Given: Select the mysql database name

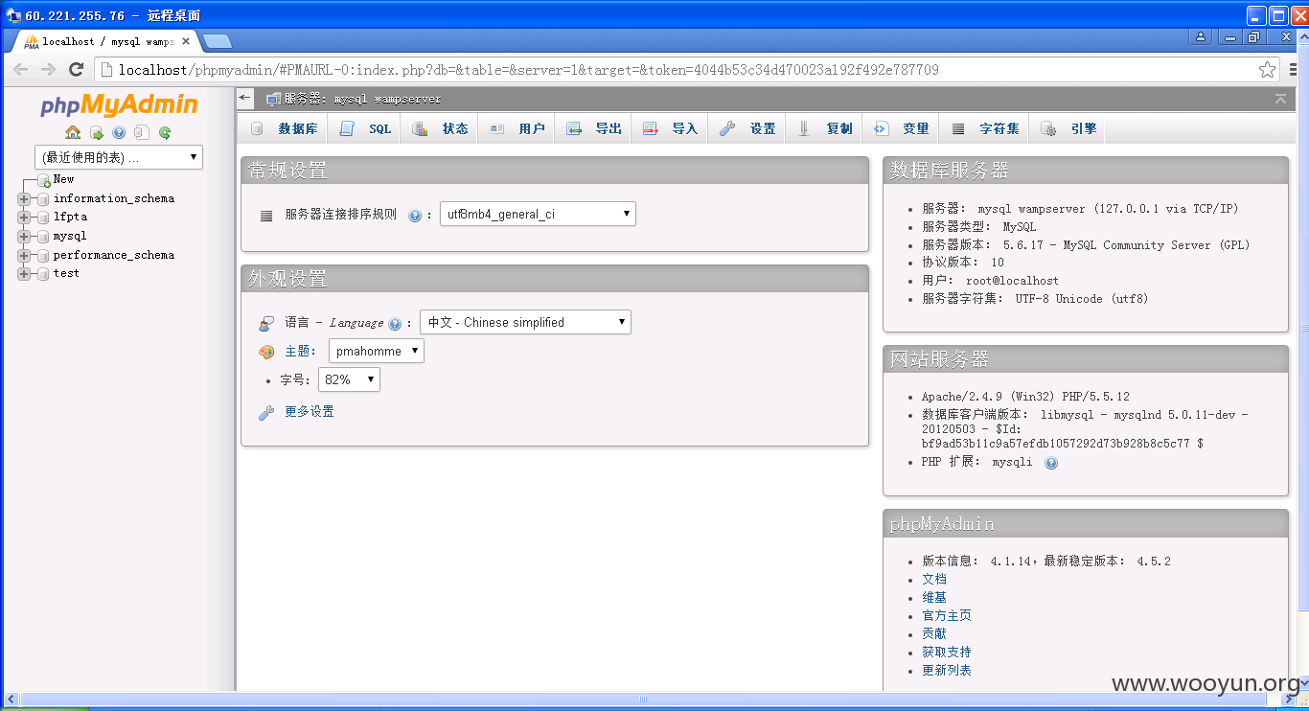Looking at the screenshot, I should (x=70, y=237).
